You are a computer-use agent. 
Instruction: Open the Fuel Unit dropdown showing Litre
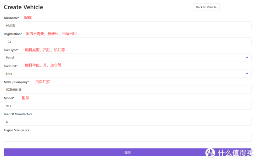click(127, 73)
